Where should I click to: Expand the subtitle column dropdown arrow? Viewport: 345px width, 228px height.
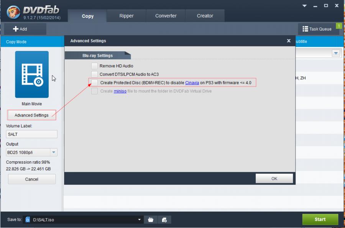point(336,53)
